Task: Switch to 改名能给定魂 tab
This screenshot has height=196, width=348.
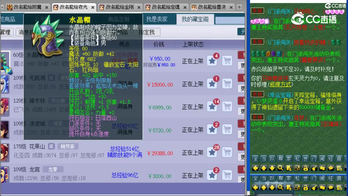Action: (x=166, y=7)
